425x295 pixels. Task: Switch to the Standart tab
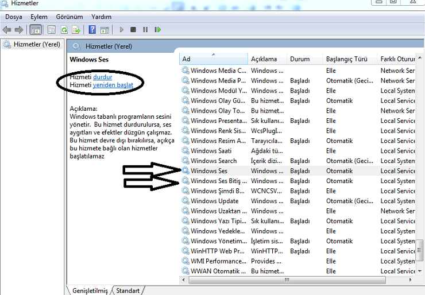[x=127, y=290]
